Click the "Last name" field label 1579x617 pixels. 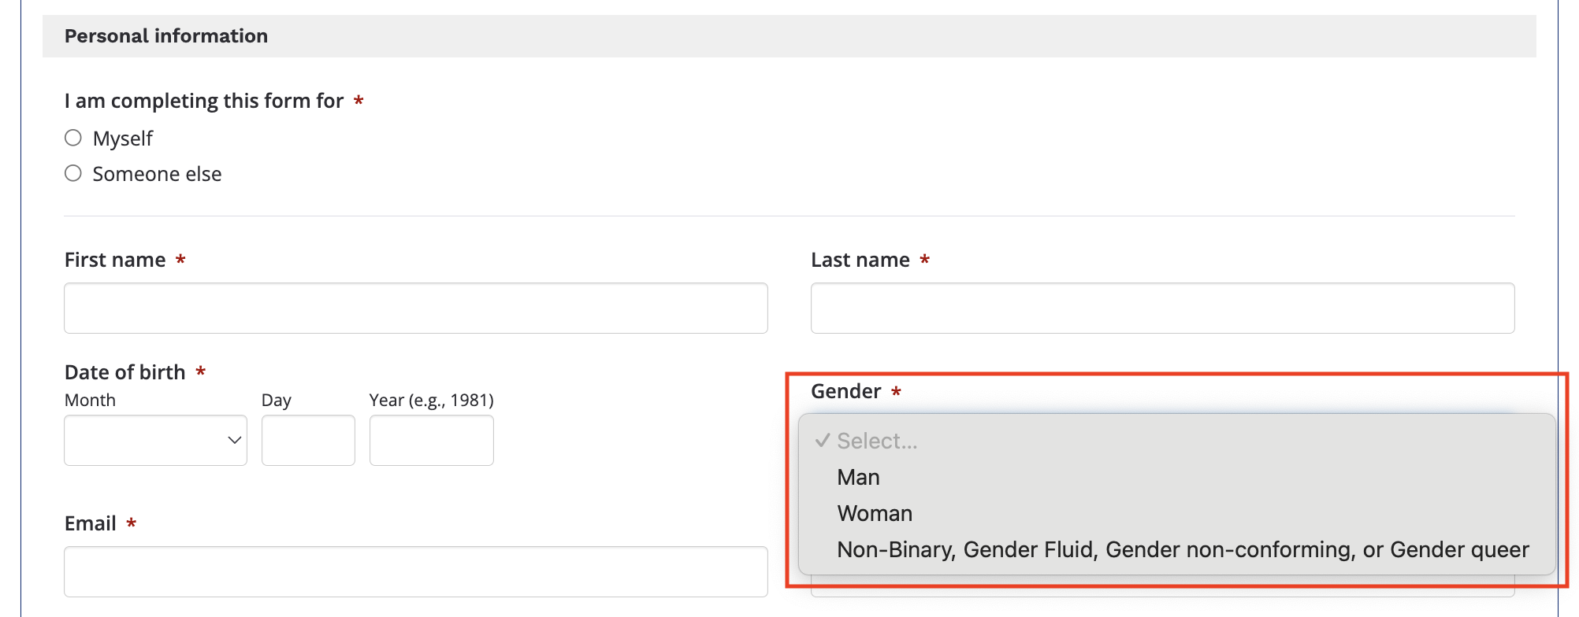pyautogui.click(x=860, y=260)
